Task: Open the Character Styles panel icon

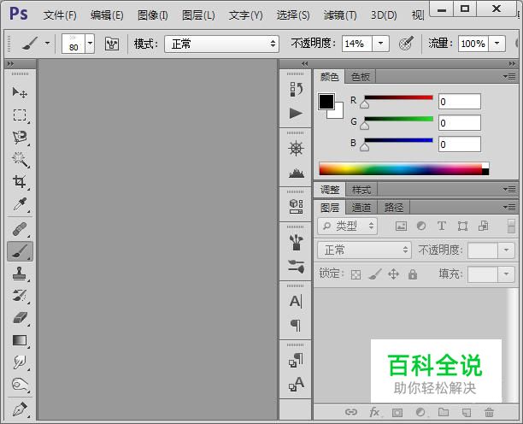Action: pos(296,384)
